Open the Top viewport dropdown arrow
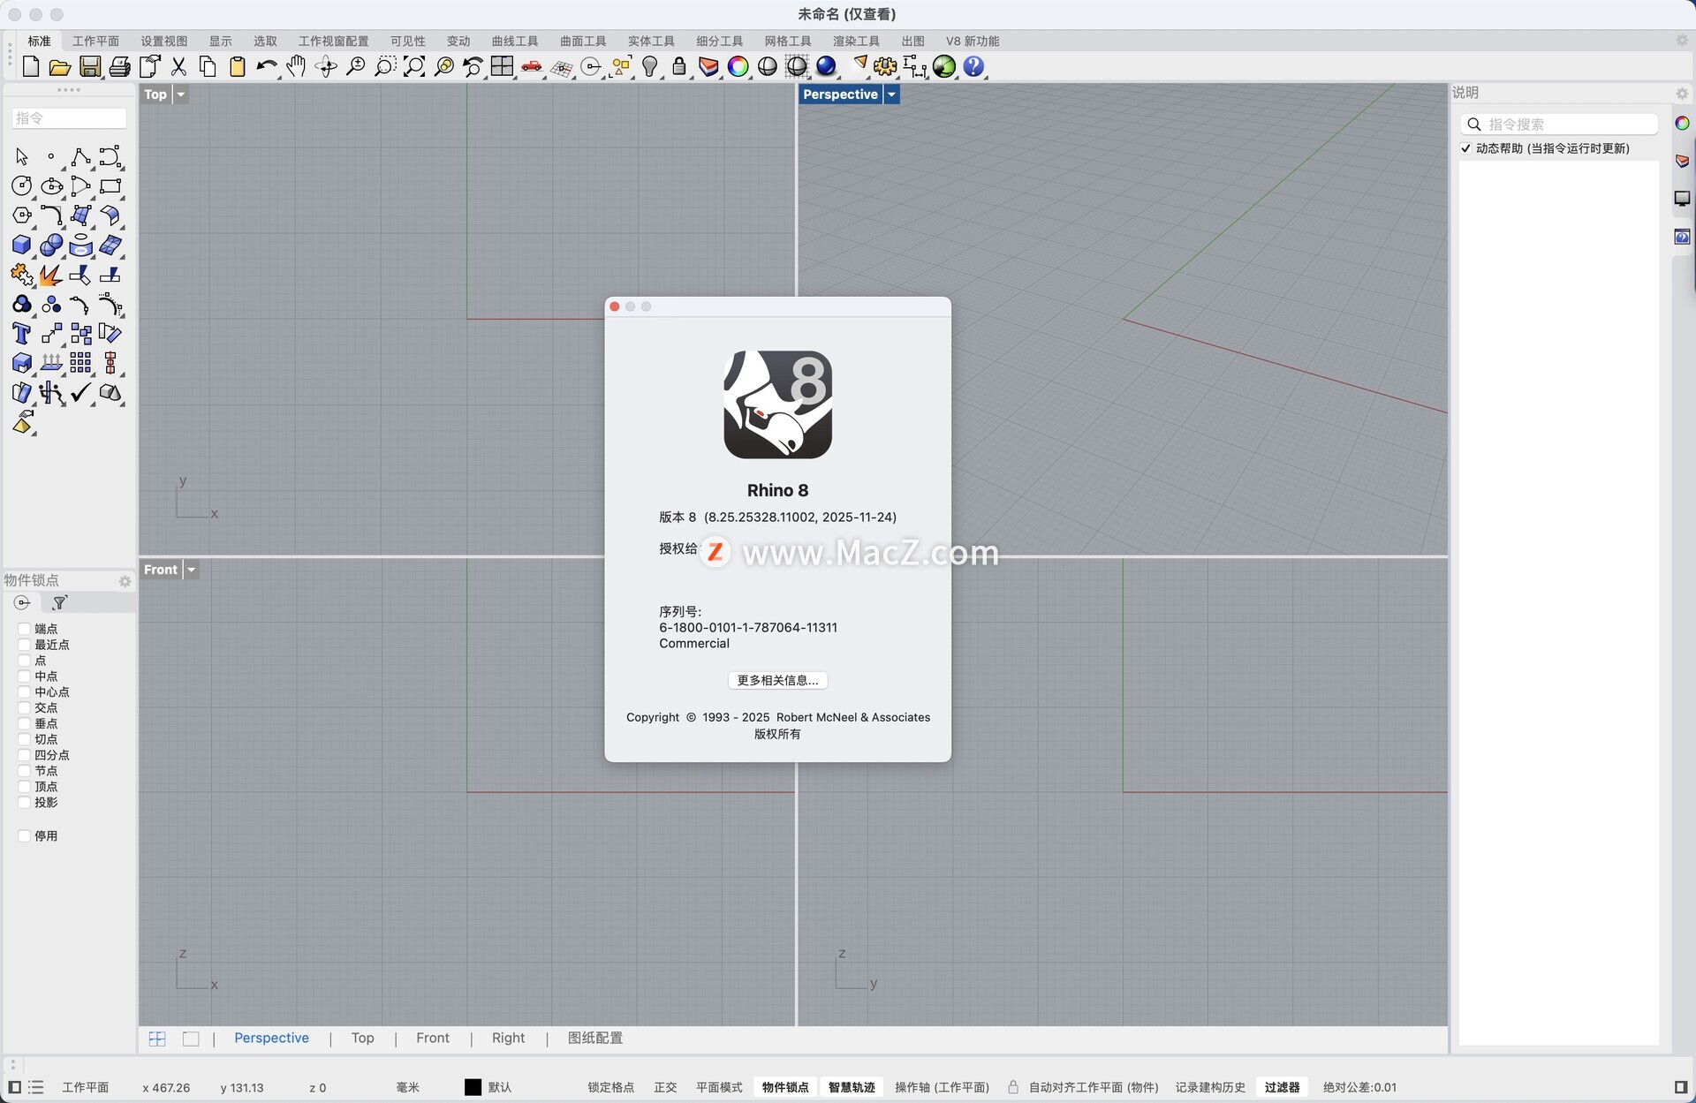This screenshot has height=1103, width=1696. point(181,94)
